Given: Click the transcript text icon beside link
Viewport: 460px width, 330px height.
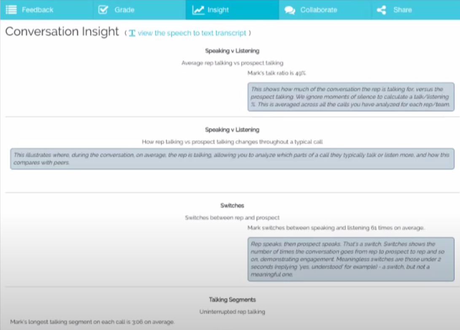Looking at the screenshot, I should [x=132, y=33].
